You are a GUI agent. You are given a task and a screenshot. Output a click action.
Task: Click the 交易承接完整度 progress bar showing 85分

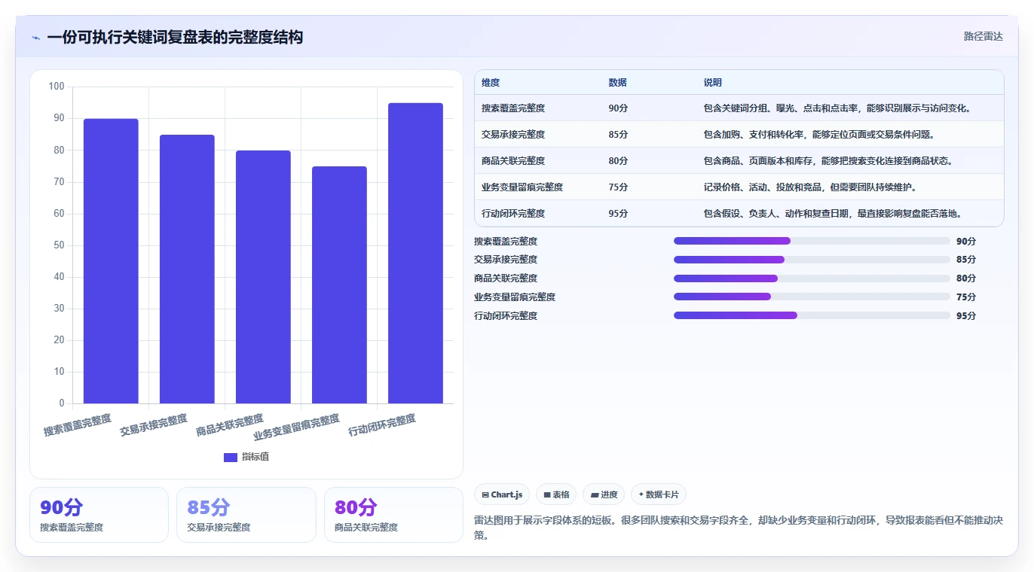pyautogui.click(x=812, y=260)
